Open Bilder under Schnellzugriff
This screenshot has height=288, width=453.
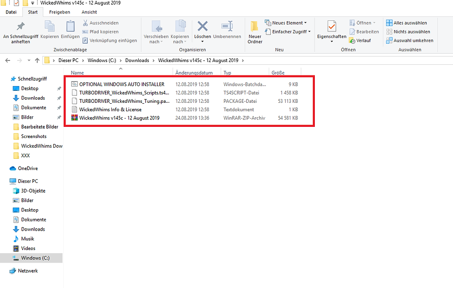27,117
